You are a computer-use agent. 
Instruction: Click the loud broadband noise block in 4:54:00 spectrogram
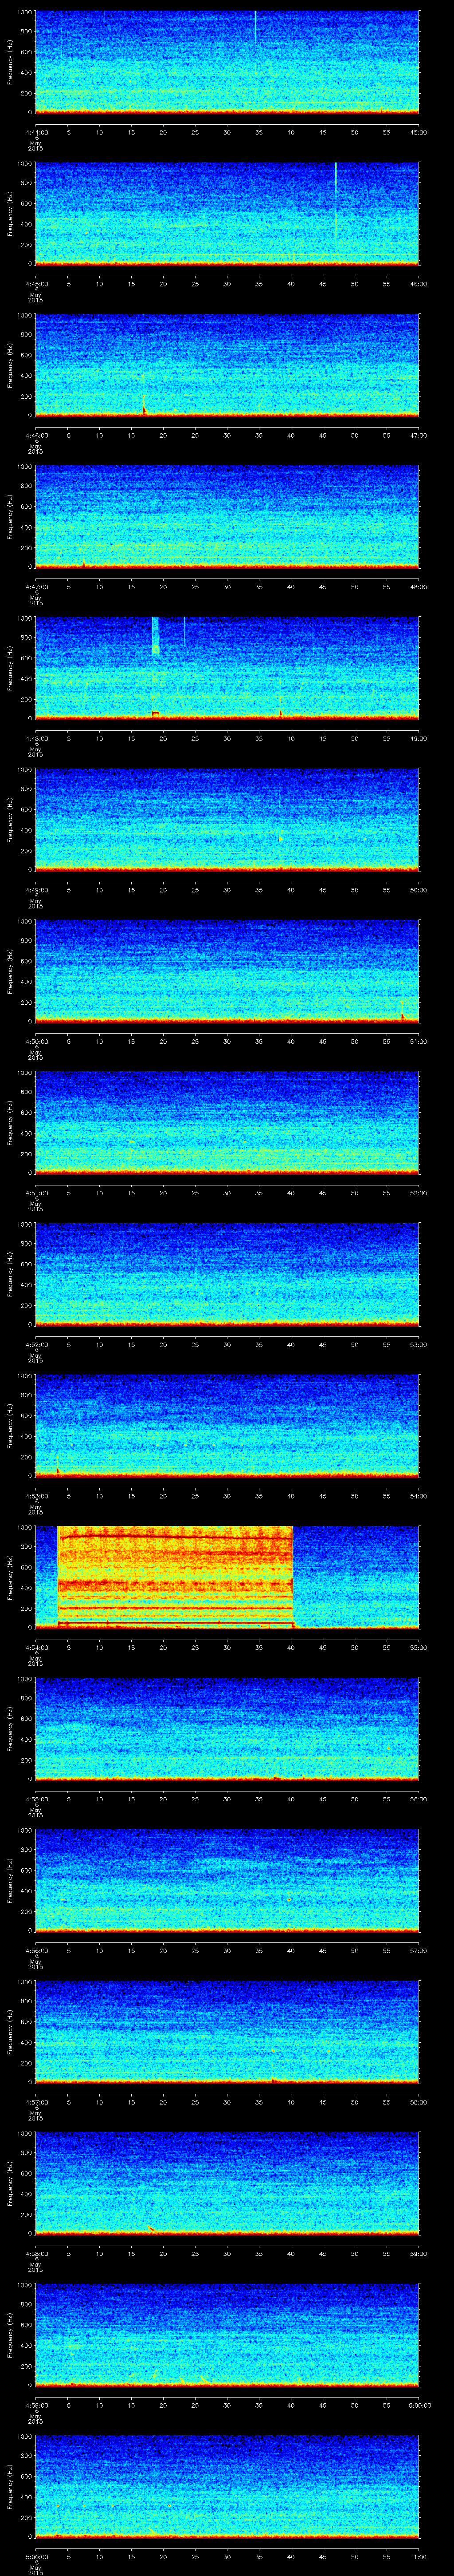[175, 1577]
